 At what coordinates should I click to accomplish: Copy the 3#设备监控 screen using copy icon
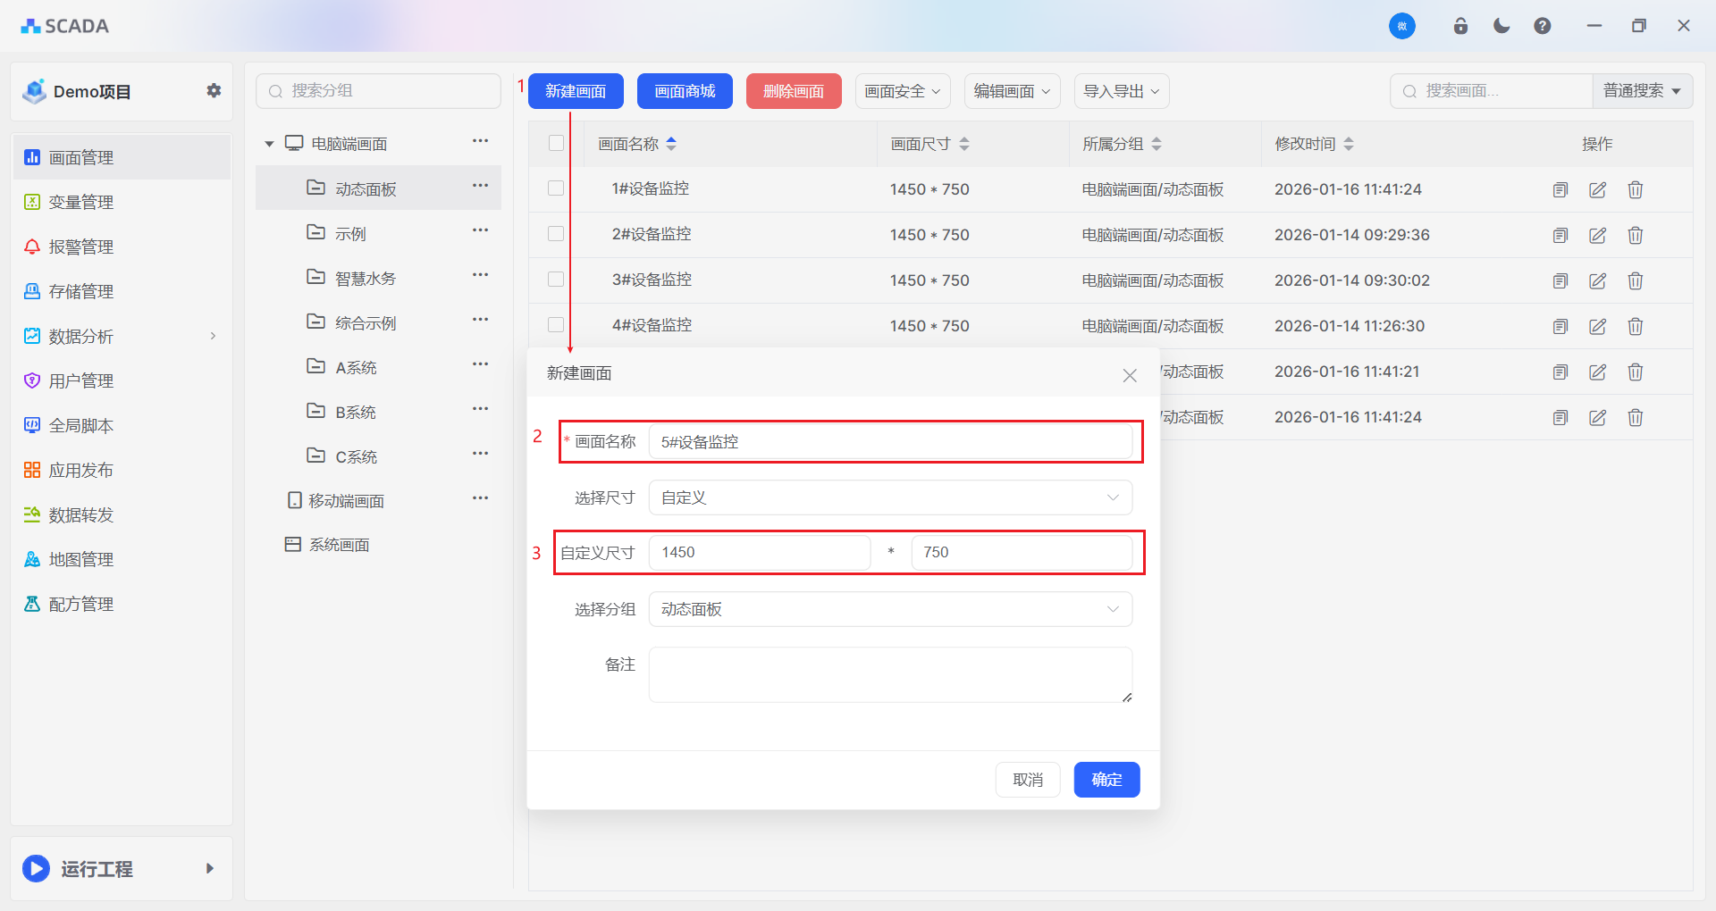(x=1560, y=280)
